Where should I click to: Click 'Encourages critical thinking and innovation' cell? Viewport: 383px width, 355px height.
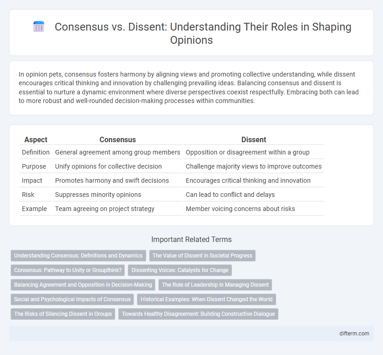coord(254,180)
